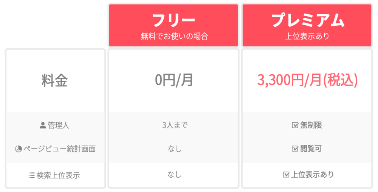
Task: Click the checkmark icon next to 閲覧可
Action: 295,149
